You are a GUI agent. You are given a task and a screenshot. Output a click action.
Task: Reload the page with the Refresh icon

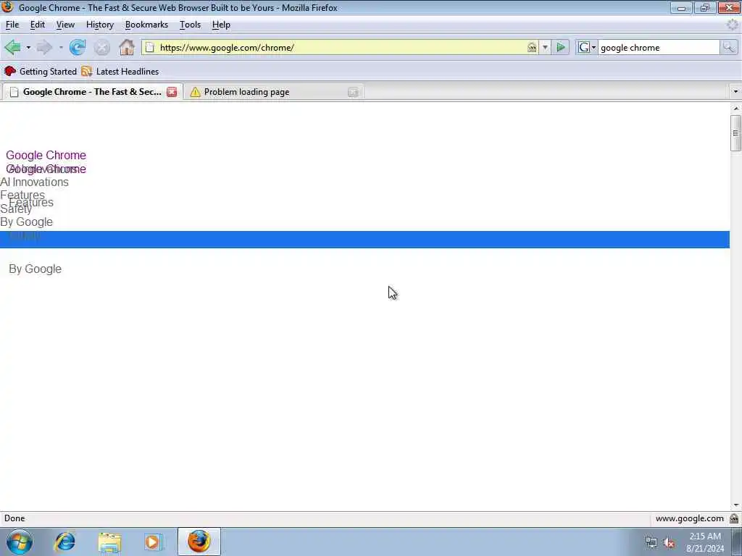coord(77,47)
